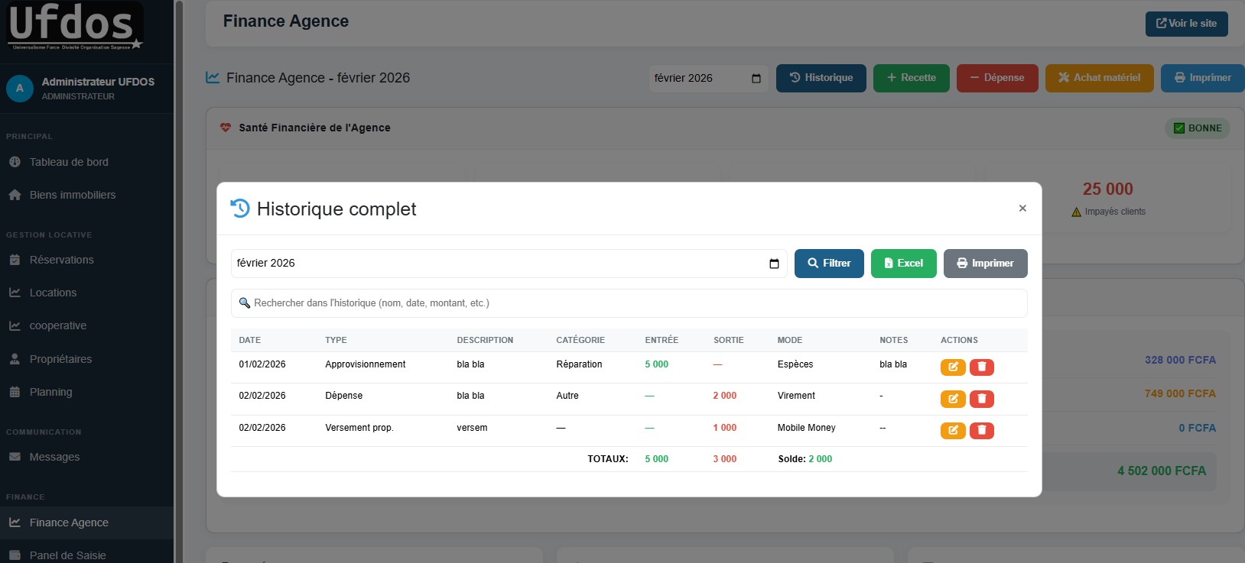Click the Voir le site link

point(1186,24)
